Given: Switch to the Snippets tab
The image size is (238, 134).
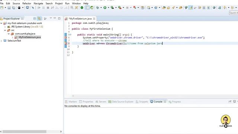Looking at the screenshot, I should point(142,102).
